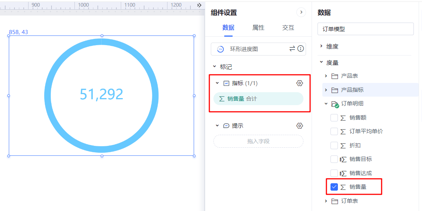Collapse the 指标 (1/1) group

(x=217, y=83)
